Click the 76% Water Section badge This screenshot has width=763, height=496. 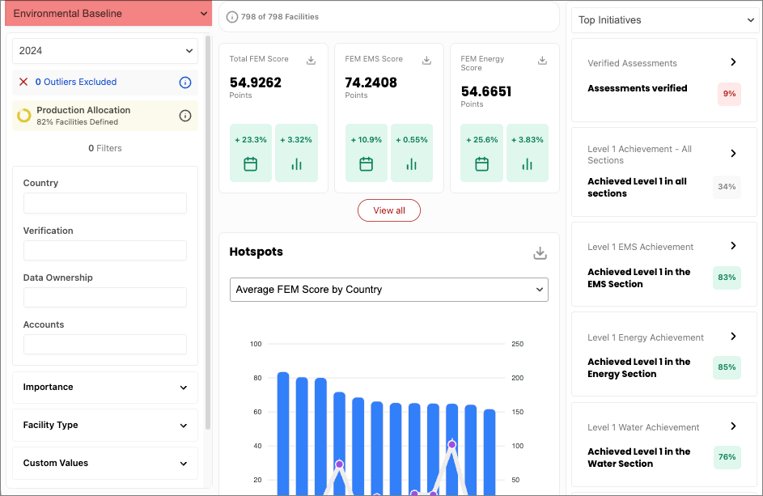[x=727, y=457]
